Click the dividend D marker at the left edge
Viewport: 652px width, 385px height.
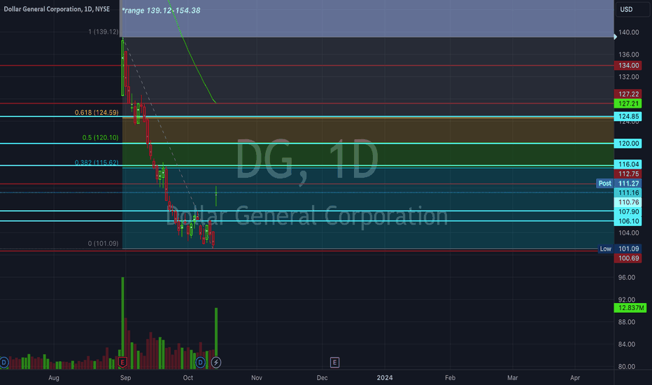[3, 363]
